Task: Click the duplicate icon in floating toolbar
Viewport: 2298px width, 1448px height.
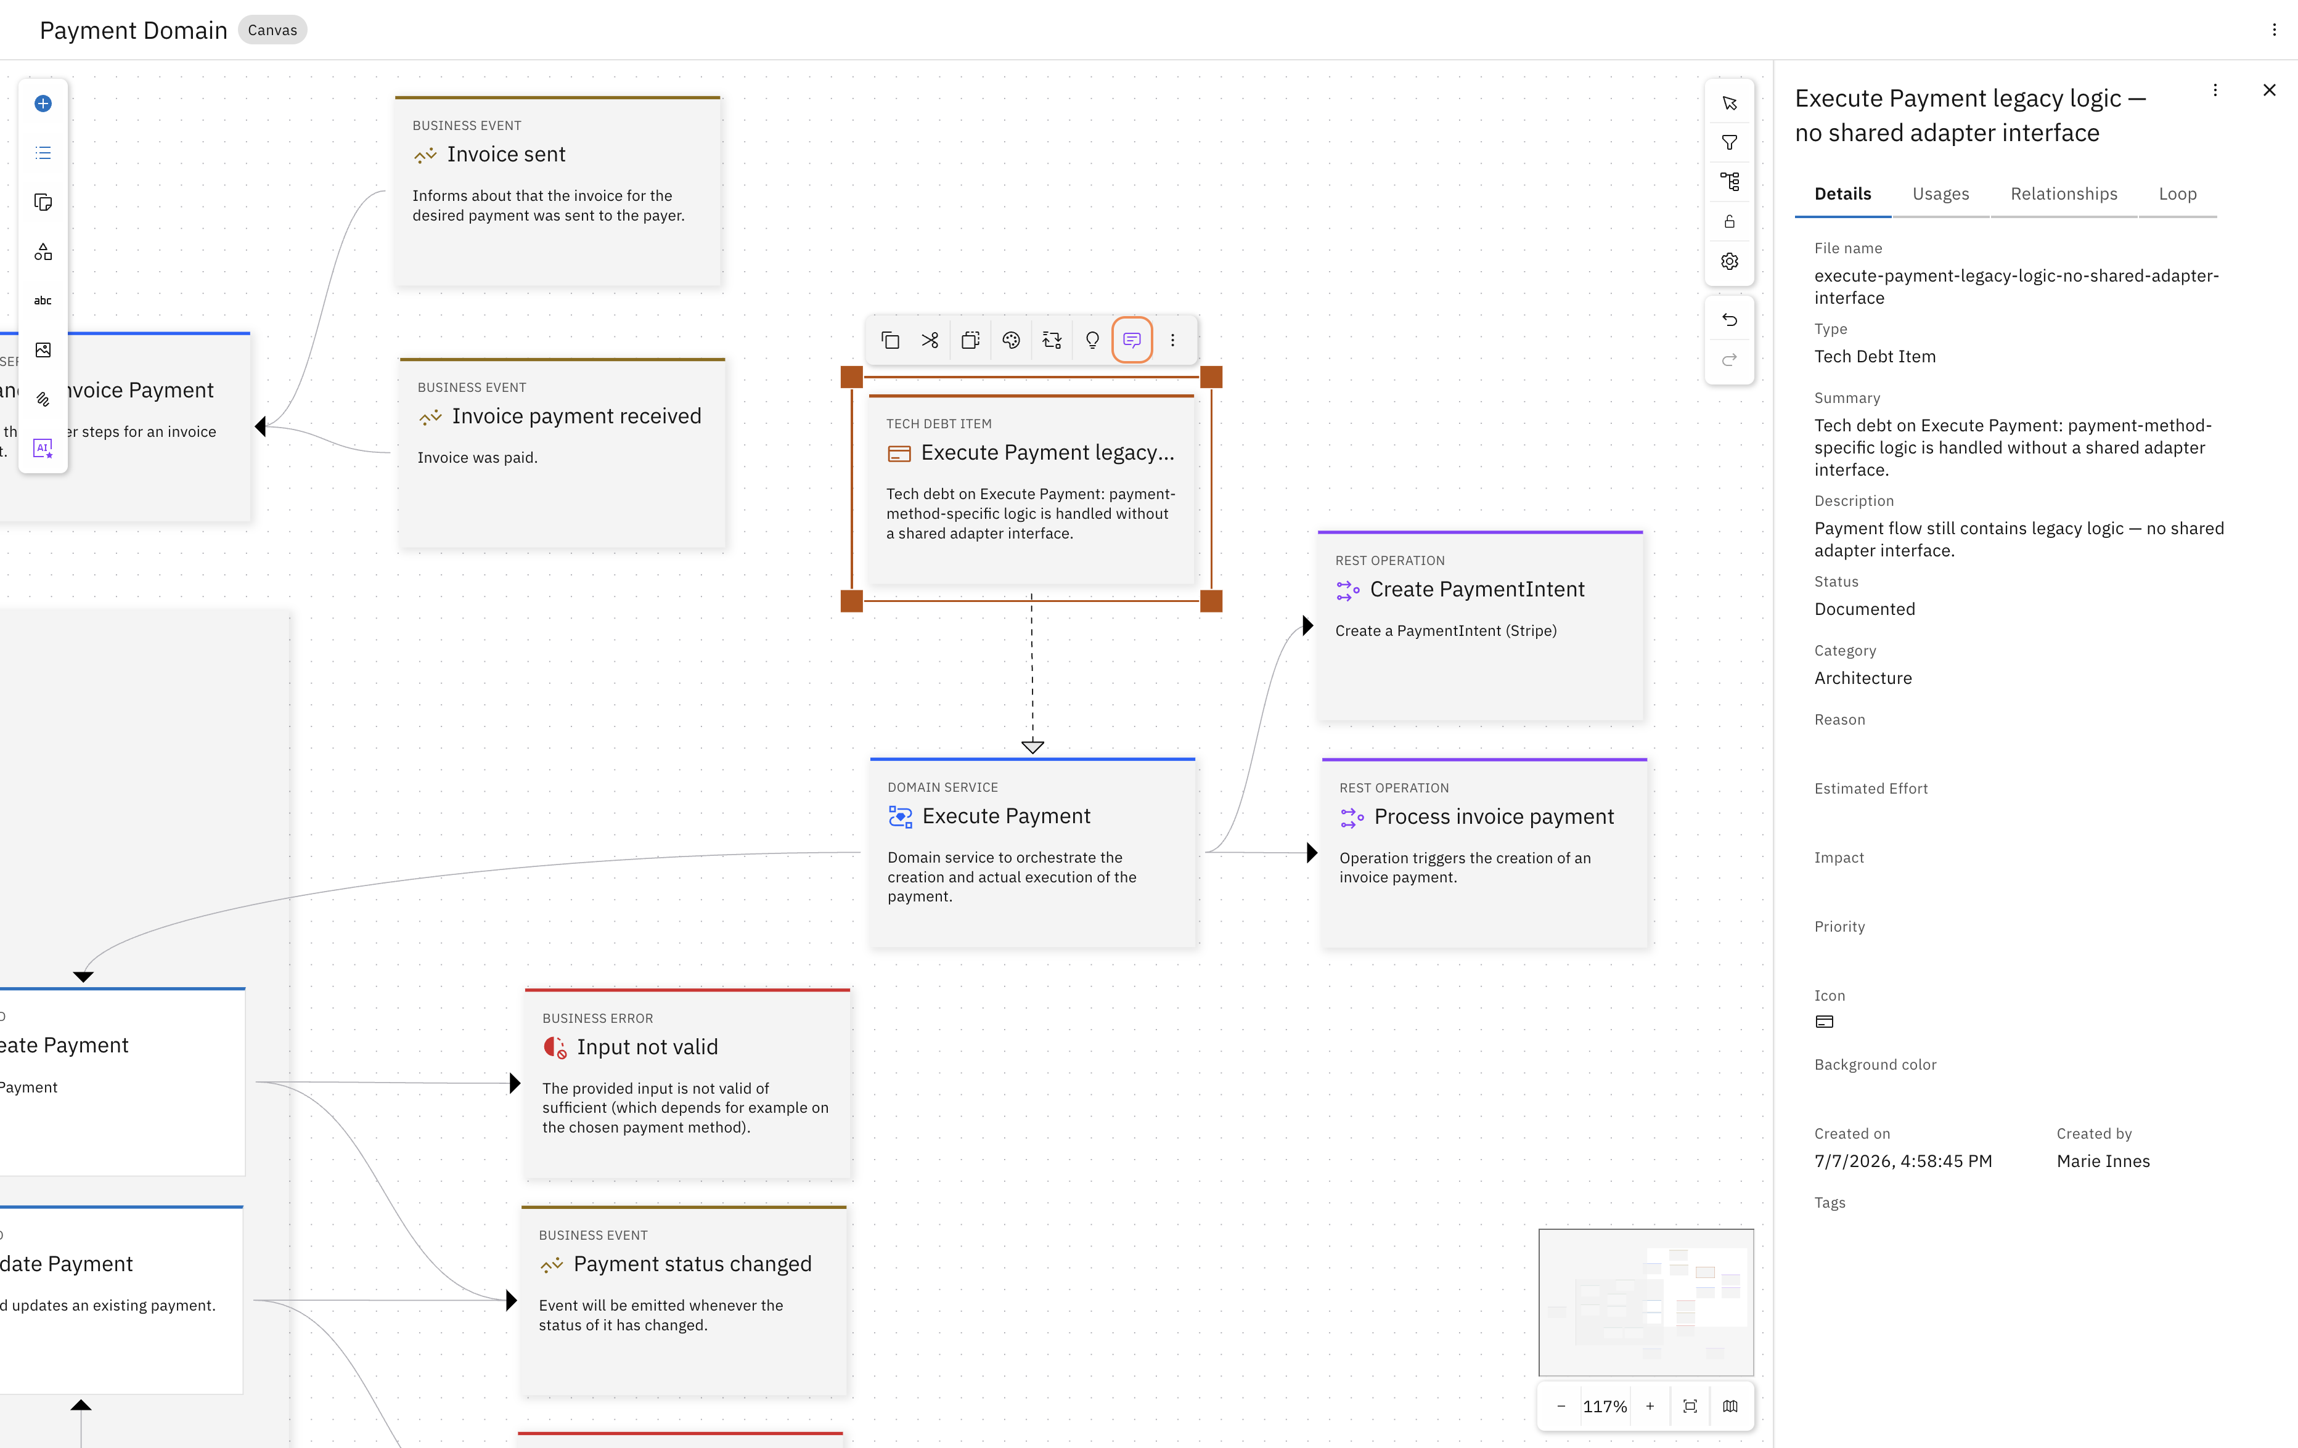Action: point(970,340)
